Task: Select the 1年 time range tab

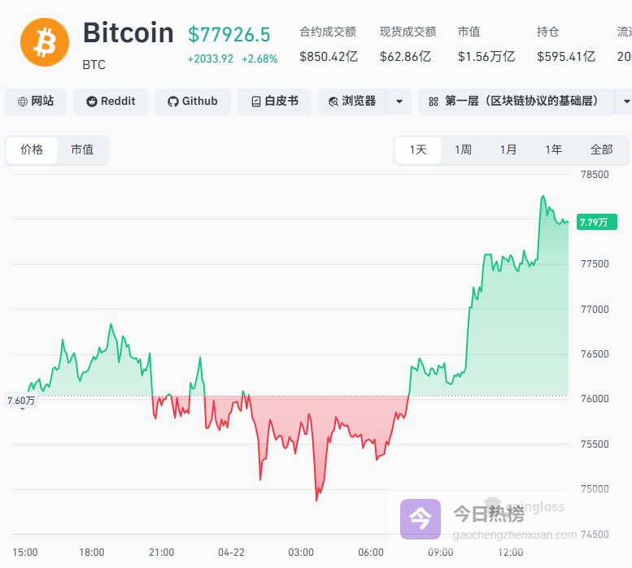Action: 554,150
